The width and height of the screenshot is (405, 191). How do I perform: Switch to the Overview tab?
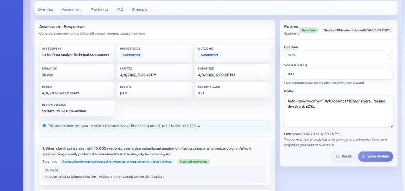(46, 9)
